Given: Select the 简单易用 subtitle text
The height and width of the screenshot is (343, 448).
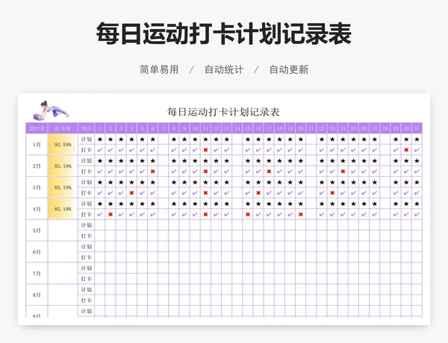Looking at the screenshot, I should point(159,69).
